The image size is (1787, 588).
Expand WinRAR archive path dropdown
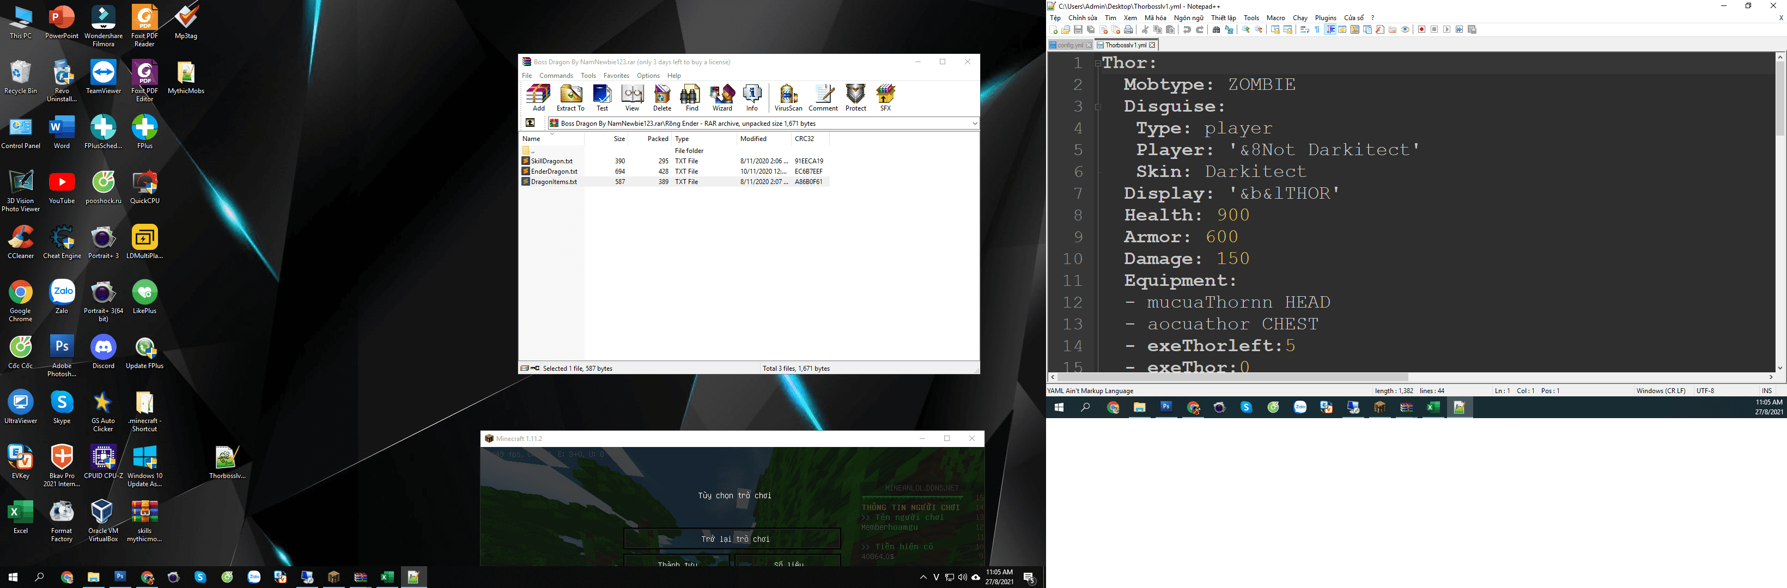coord(974,124)
